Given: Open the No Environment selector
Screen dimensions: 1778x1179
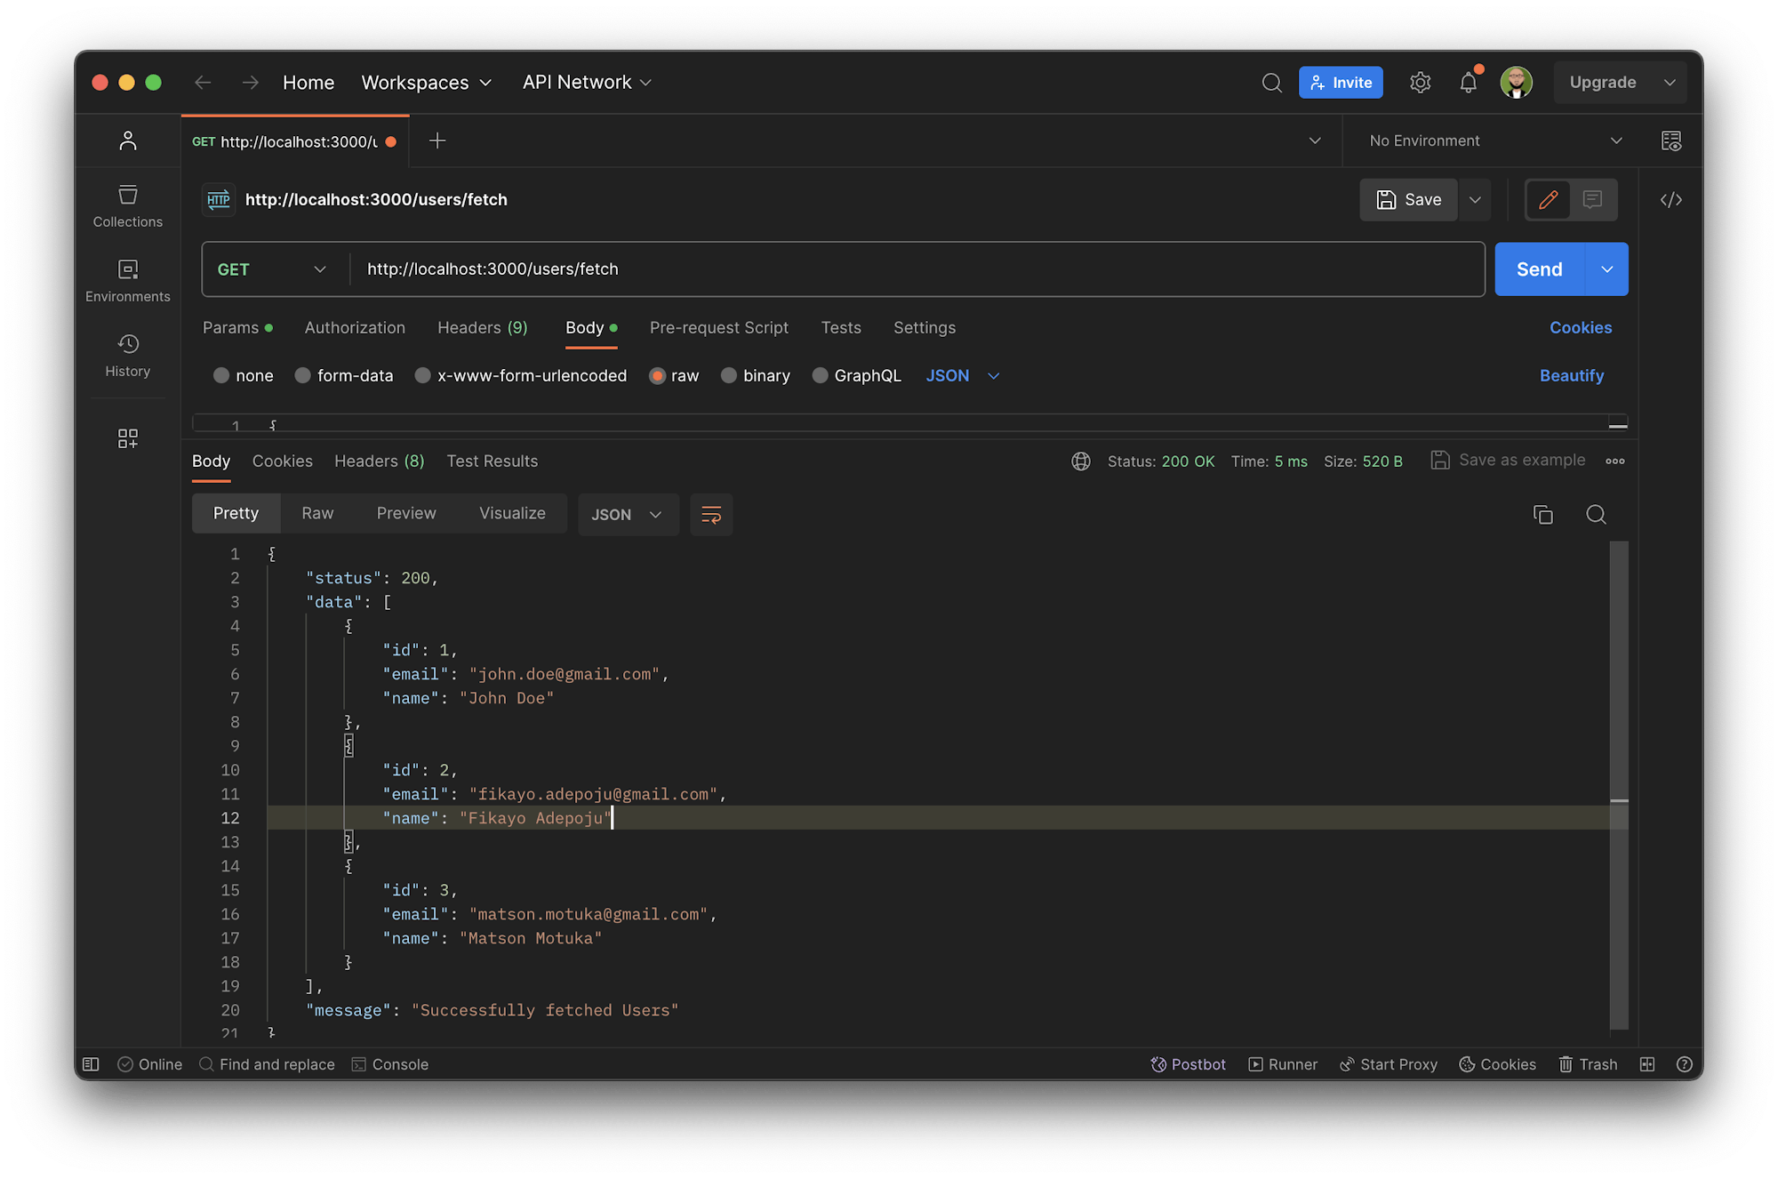Looking at the screenshot, I should coord(1494,140).
